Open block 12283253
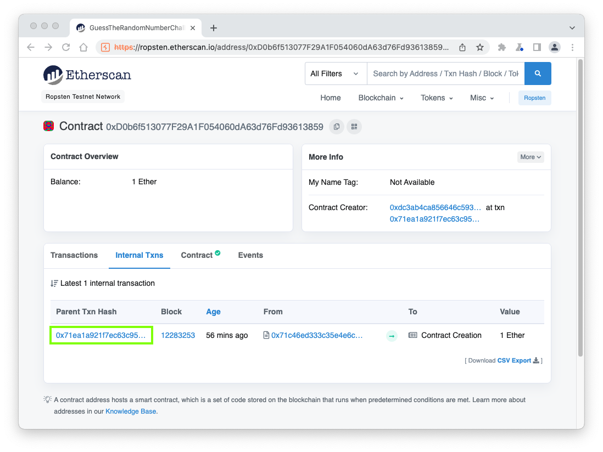 178,335
